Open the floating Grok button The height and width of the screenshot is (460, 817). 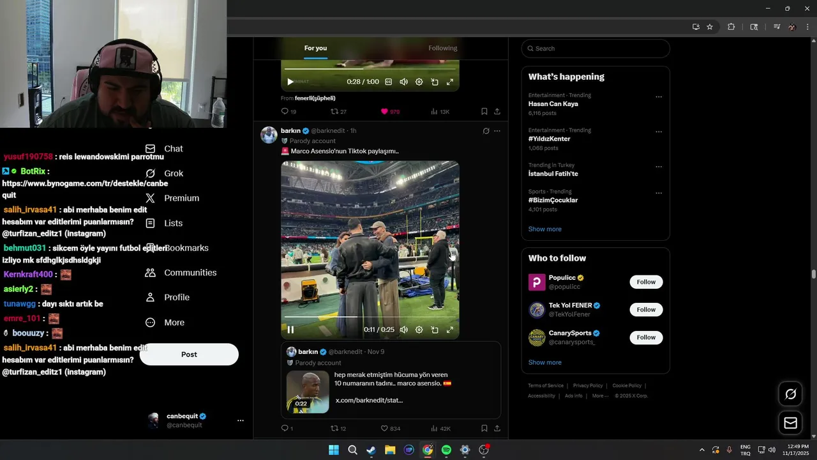point(790,394)
